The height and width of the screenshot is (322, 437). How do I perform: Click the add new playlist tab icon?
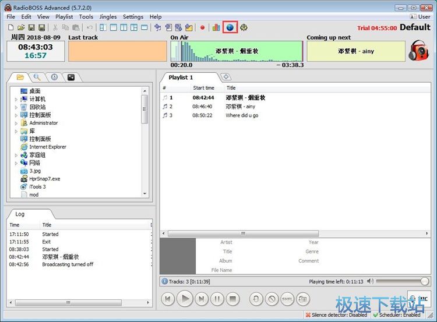point(226,77)
